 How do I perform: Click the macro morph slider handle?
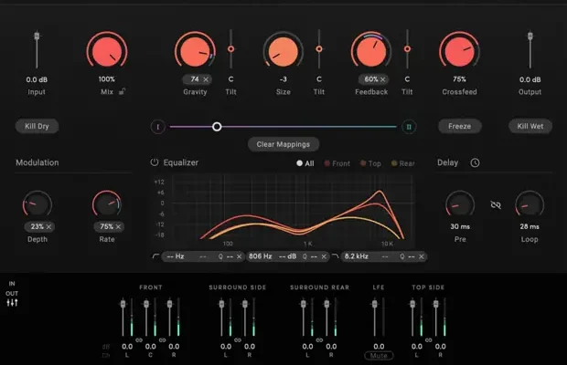pos(217,127)
